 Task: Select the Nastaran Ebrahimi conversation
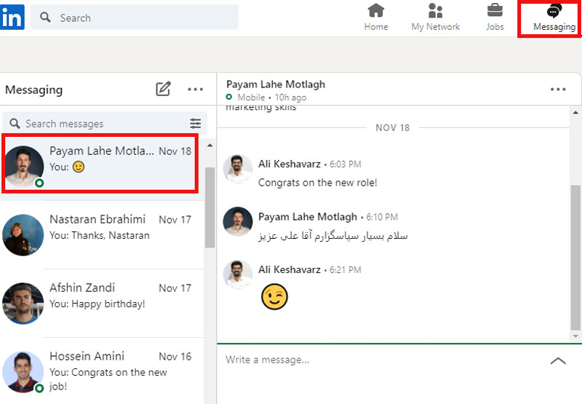tap(102, 227)
